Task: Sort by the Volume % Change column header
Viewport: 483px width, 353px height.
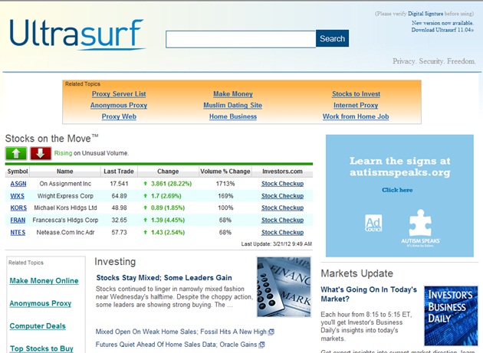Action: point(225,172)
